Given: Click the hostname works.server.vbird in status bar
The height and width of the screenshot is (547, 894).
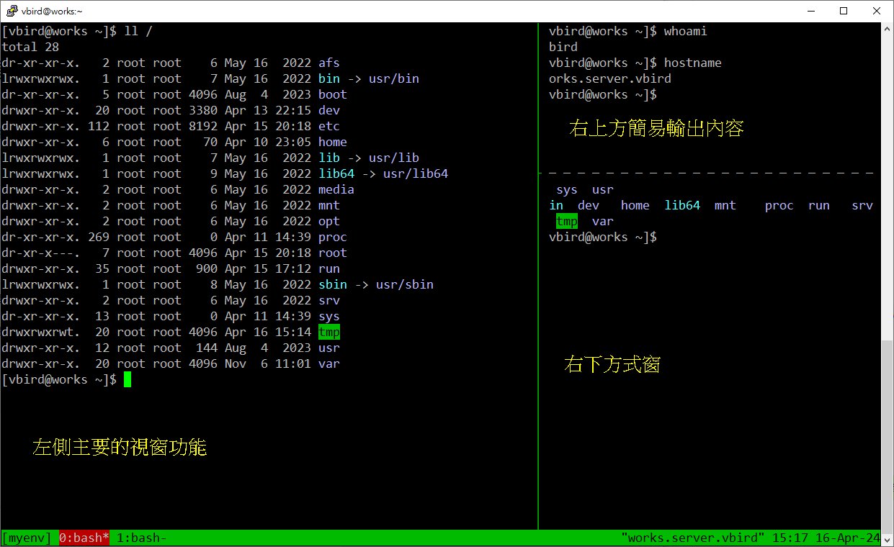Looking at the screenshot, I should click(x=692, y=538).
